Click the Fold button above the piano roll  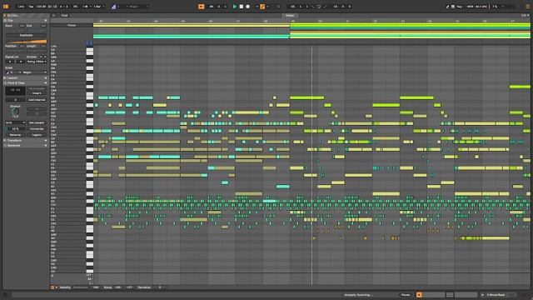click(64, 15)
